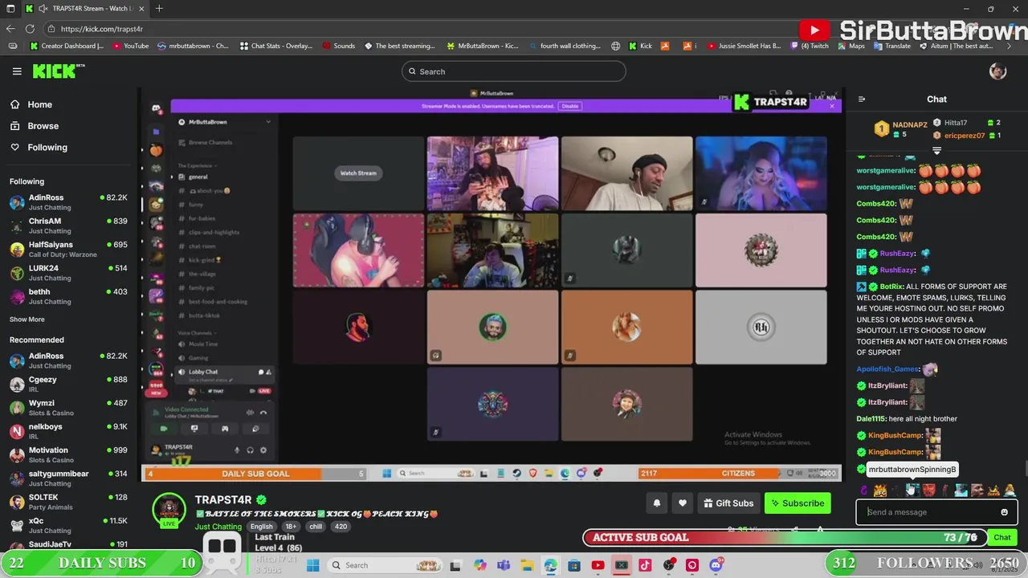
Task: Open Cgeezy recommended channel
Action: point(68,385)
